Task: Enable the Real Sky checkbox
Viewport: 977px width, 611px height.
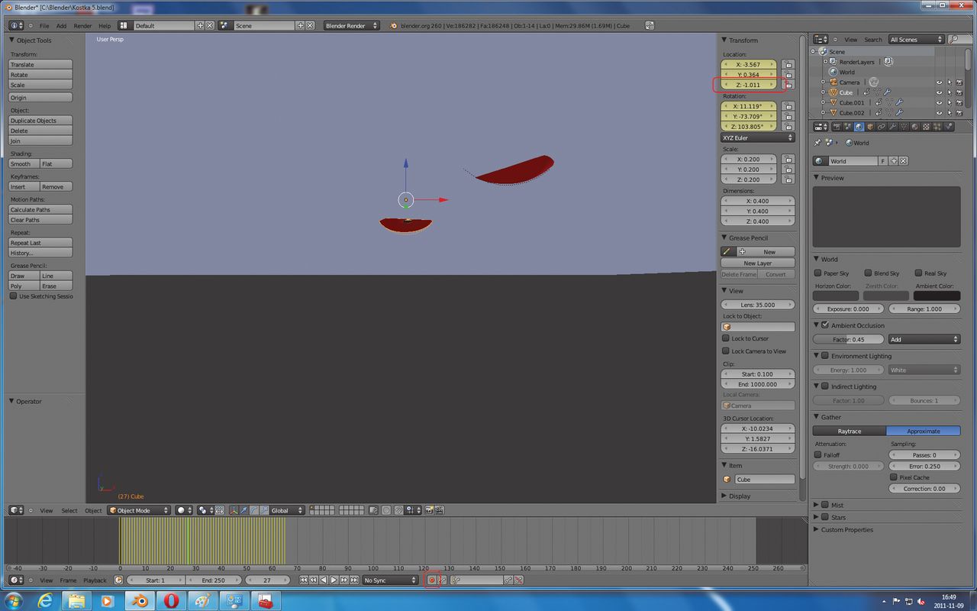Action: coord(918,273)
